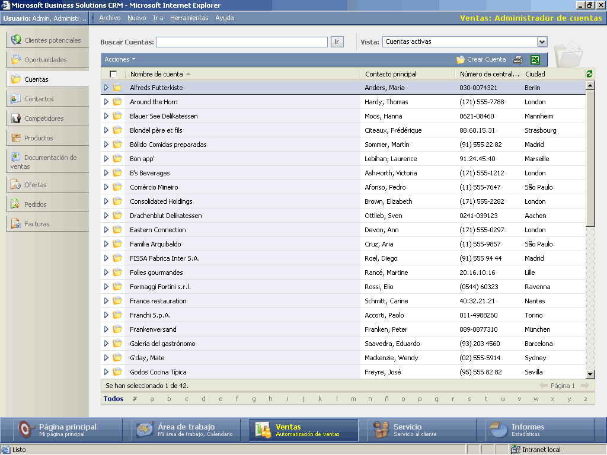
Task: Click the vertical scrollbar up arrow
Action: pos(590,85)
